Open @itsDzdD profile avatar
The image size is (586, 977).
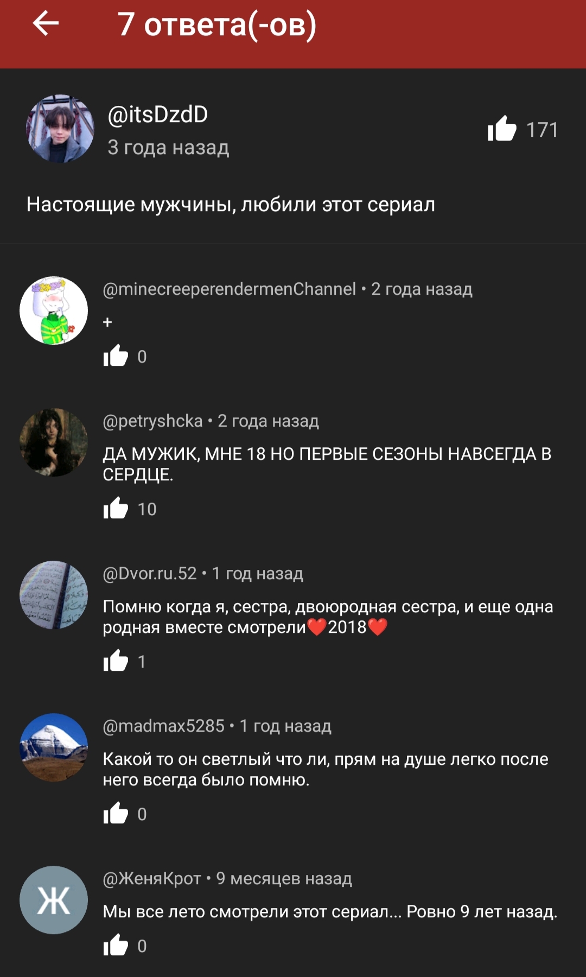[x=60, y=129]
